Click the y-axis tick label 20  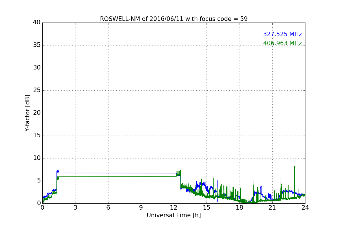click(x=37, y=113)
